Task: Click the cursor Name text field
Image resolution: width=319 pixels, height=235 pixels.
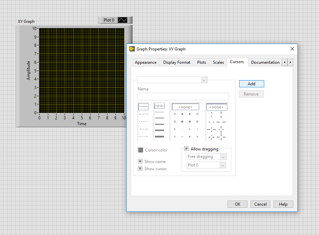Action: (x=183, y=97)
